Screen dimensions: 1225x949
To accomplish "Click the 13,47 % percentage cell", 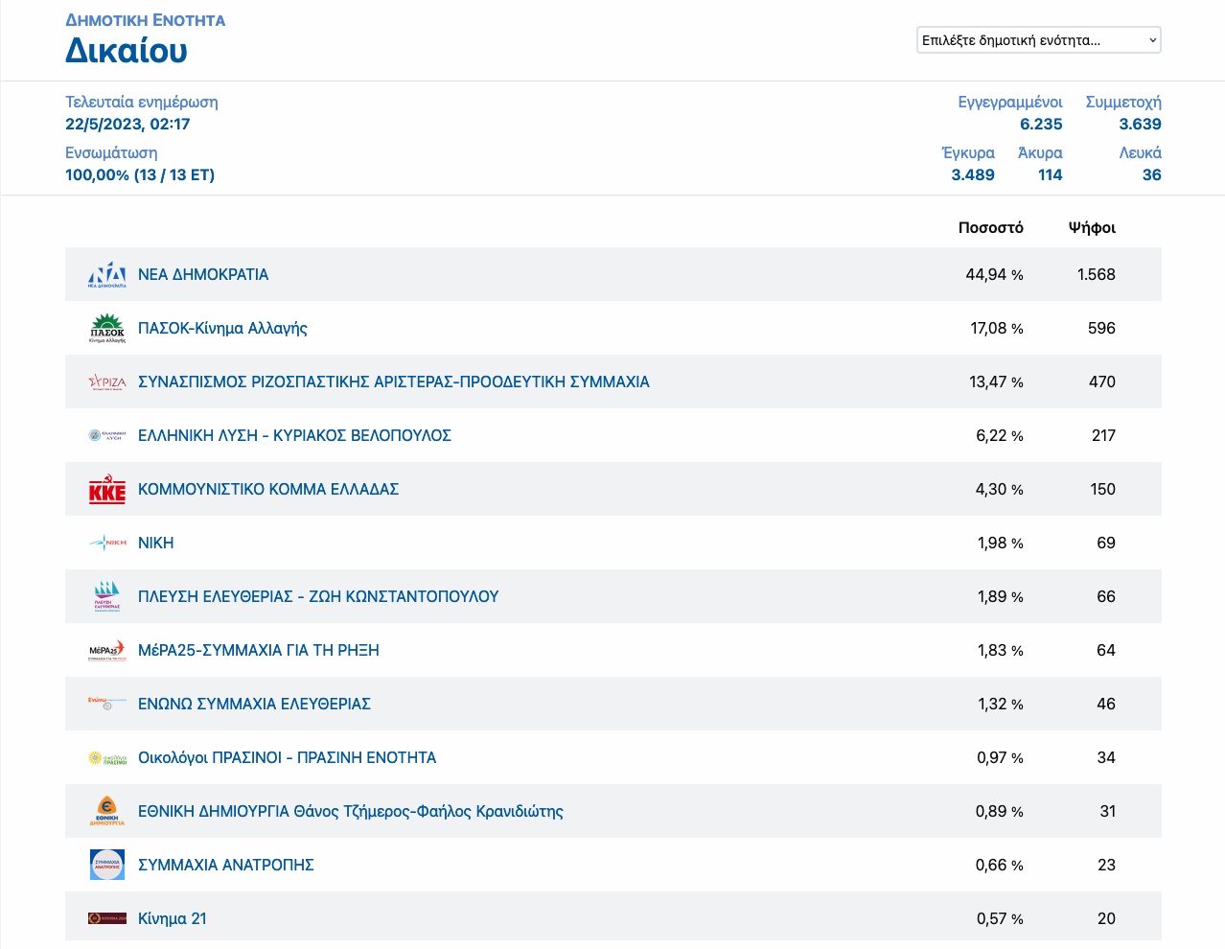I will pos(996,382).
